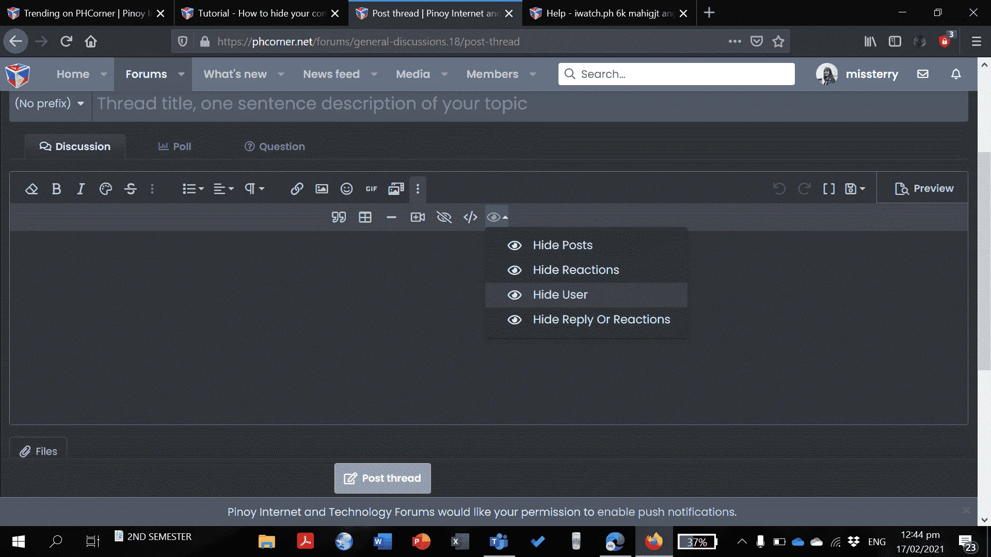Open inbox envelope icon
The image size is (991, 557).
click(923, 74)
